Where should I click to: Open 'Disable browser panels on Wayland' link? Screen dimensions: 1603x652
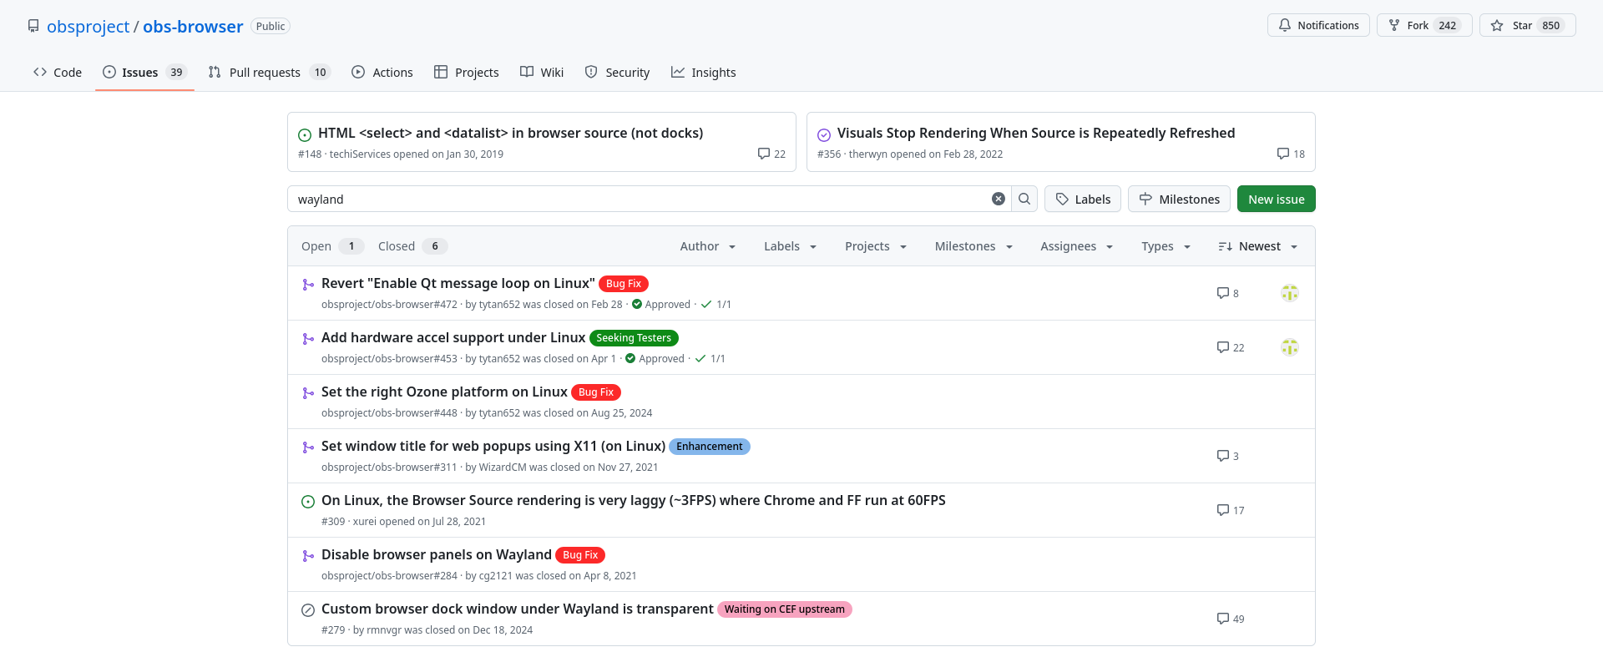[x=436, y=554]
